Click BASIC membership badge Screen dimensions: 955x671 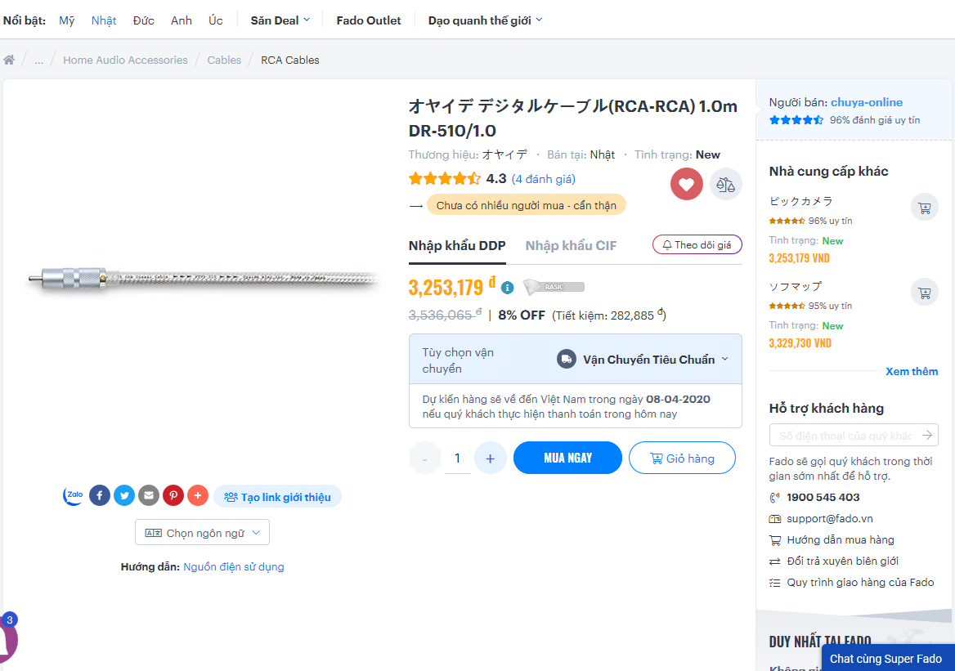click(554, 287)
